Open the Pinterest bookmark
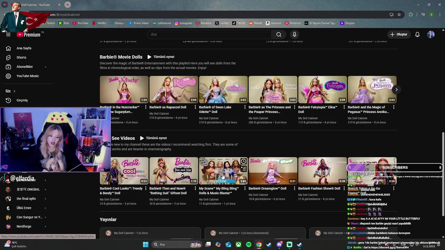This screenshot has width=445, height=250. click(x=293, y=23)
